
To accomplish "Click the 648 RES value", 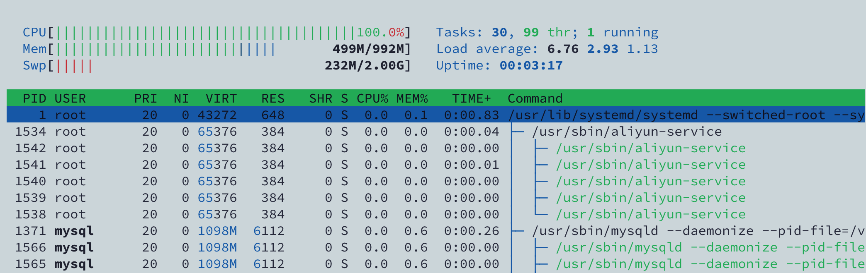I will coord(273,115).
